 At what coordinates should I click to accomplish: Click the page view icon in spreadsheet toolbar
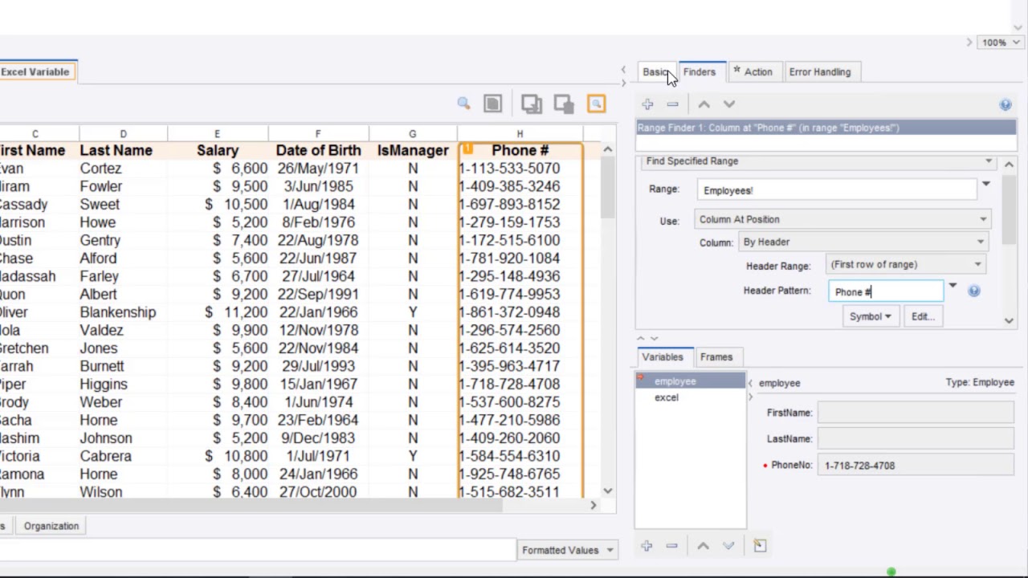[x=492, y=104]
